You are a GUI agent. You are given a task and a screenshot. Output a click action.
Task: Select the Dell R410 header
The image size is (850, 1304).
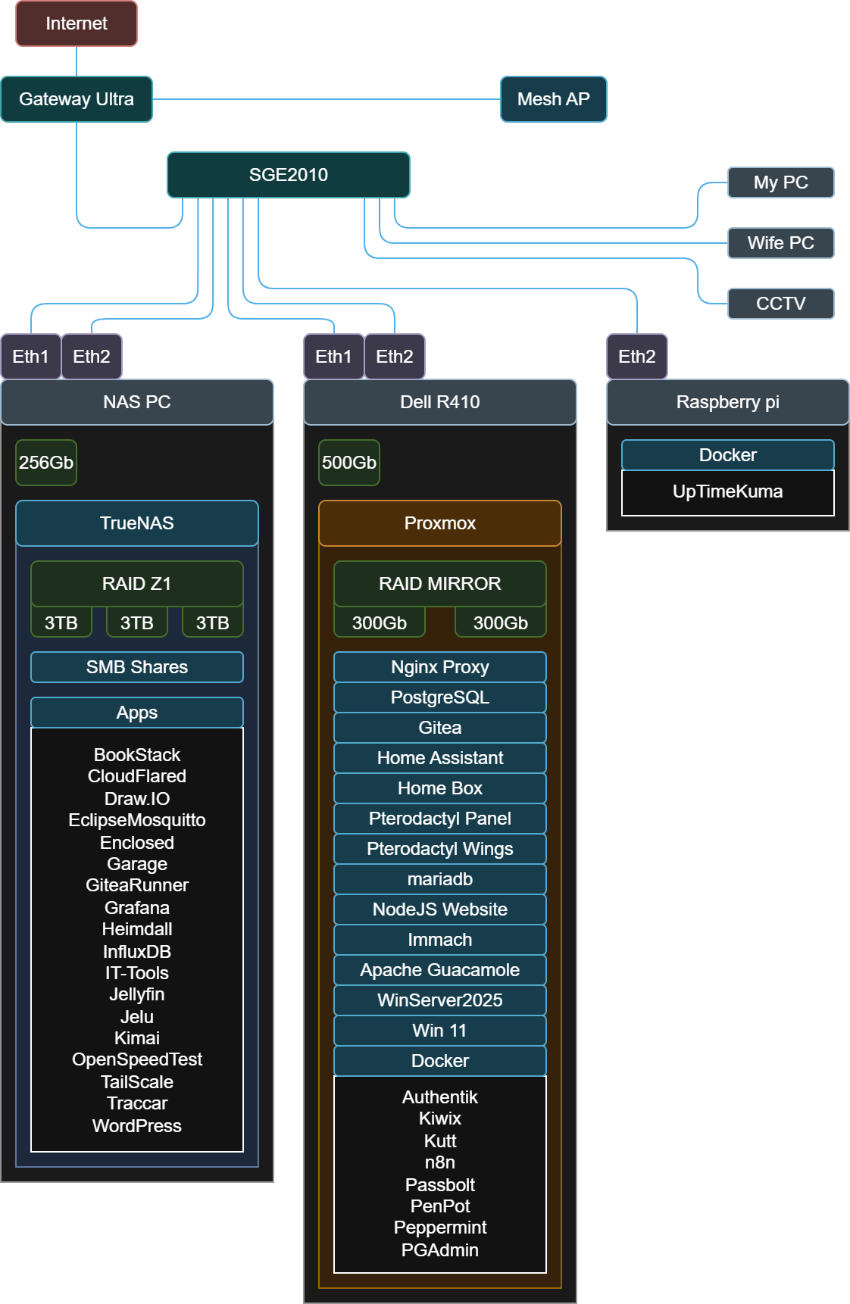[x=439, y=402]
